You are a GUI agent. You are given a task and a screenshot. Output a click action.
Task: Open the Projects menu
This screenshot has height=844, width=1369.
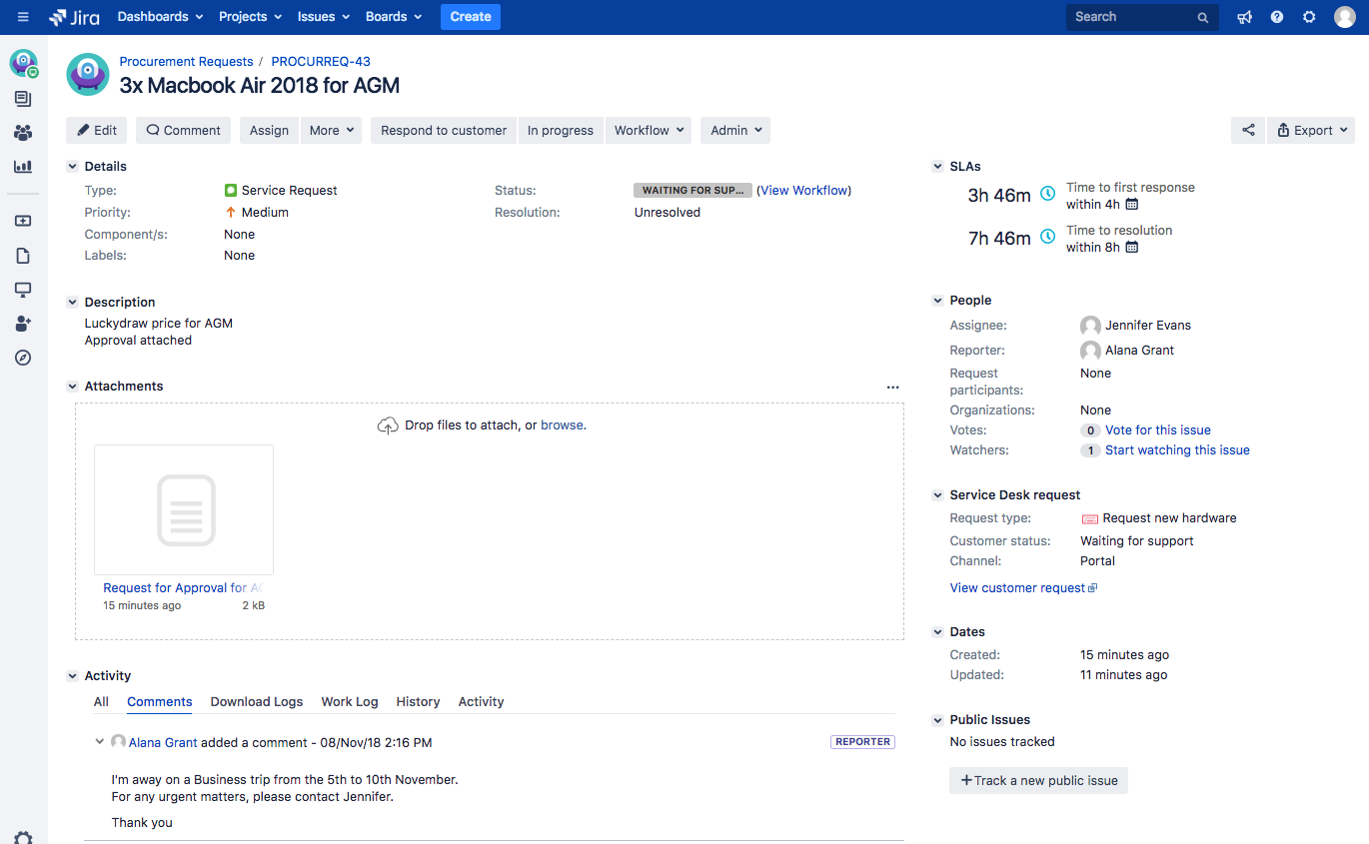250,17
